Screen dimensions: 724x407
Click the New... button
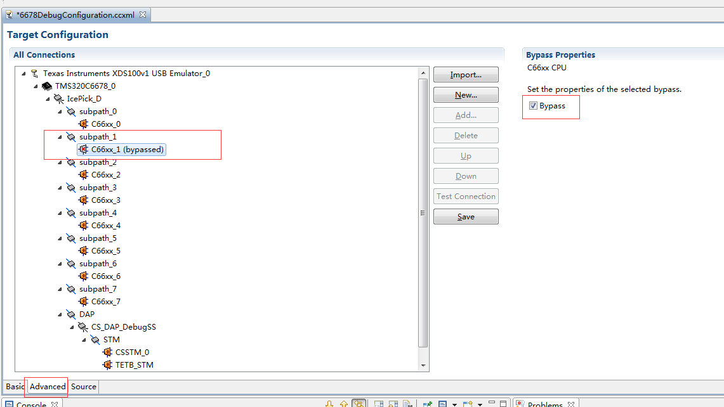(466, 95)
